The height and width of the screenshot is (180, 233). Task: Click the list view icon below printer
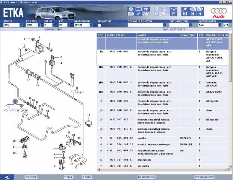[131, 14]
